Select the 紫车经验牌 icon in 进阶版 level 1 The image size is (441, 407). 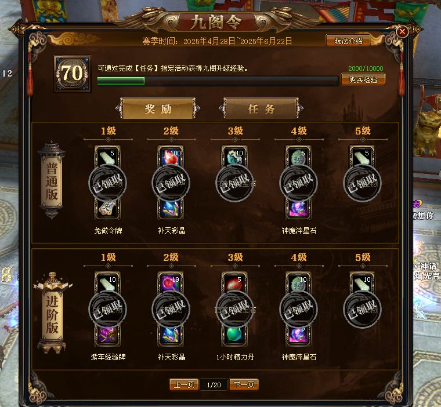pyautogui.click(x=107, y=335)
